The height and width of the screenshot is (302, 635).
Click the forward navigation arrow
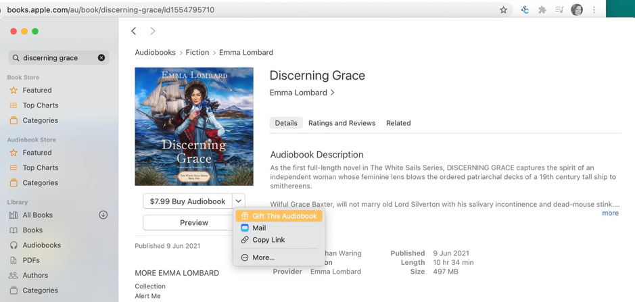click(153, 31)
